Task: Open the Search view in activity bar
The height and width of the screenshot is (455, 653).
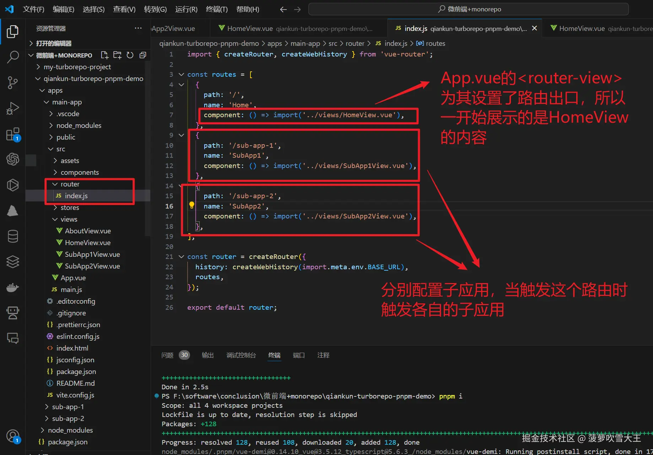Action: [x=13, y=57]
